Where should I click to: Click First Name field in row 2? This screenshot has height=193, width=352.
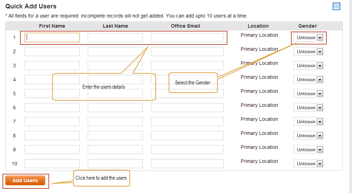52,51
